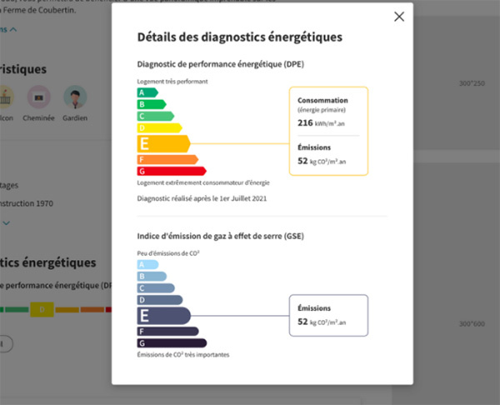Image resolution: width=500 pixels, height=405 pixels.
Task: Click the Émissions 52 kg value in DPE box
Action: pos(320,161)
